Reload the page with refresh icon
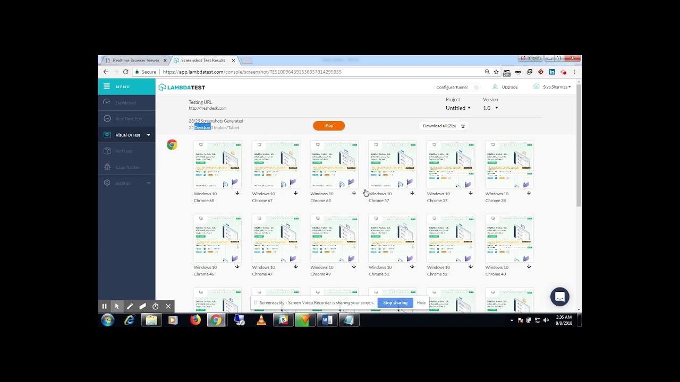The image size is (680, 382). pyautogui.click(x=126, y=72)
